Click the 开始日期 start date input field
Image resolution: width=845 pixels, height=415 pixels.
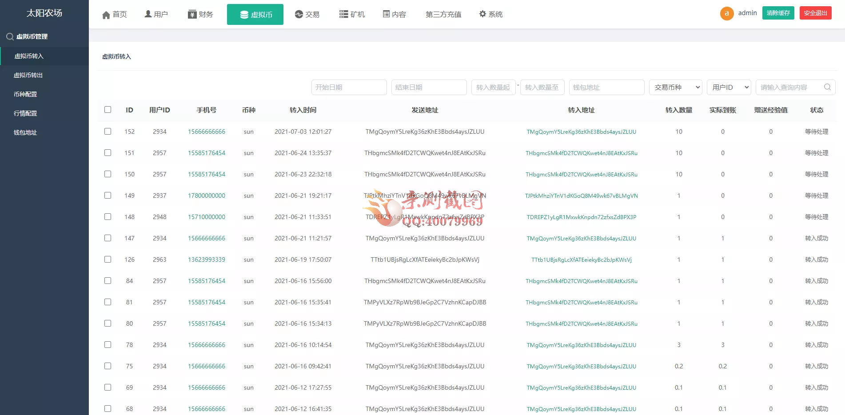pyautogui.click(x=349, y=87)
